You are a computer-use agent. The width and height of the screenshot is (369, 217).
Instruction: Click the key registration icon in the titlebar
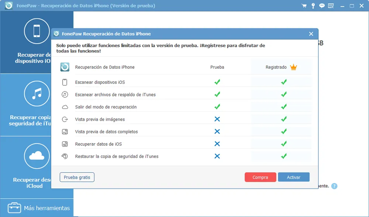pos(313,6)
